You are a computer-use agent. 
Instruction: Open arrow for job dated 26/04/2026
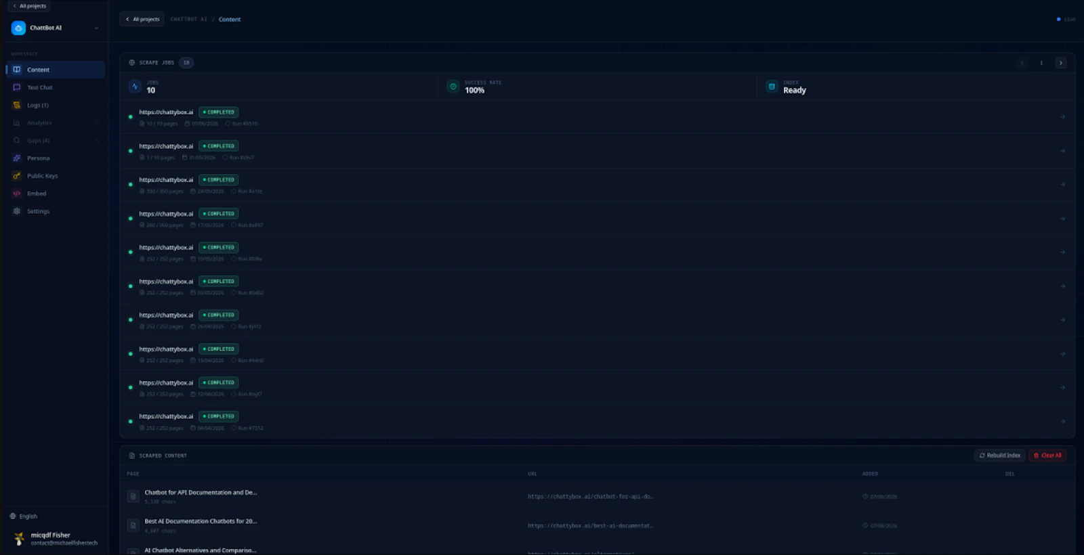click(1062, 320)
